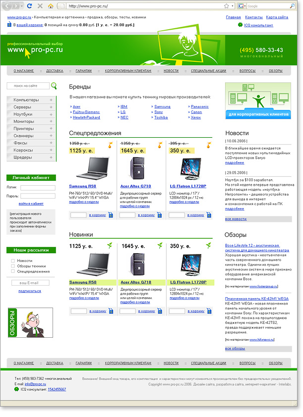Open КОРПОРАТИВНЫМ КЛИЕНТАМ in the top menu
The height and width of the screenshot is (417, 303).
128,71
